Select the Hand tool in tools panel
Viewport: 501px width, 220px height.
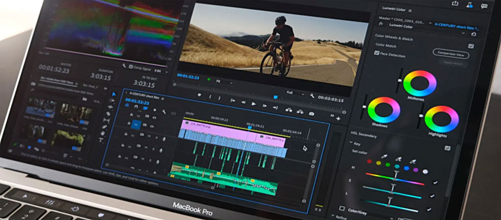pyautogui.click(x=103, y=133)
